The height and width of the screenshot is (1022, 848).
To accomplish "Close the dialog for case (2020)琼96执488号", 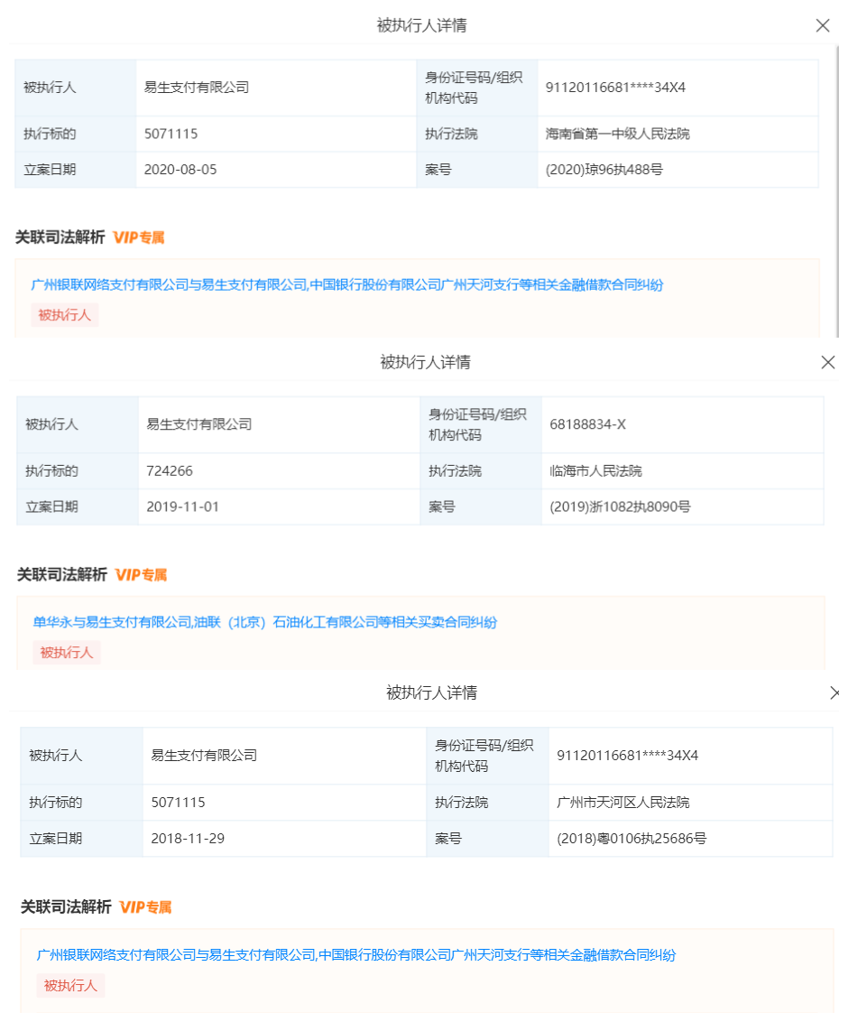I will (x=822, y=26).
